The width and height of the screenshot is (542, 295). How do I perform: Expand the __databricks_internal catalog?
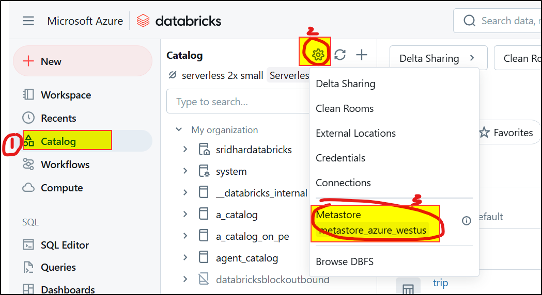pyautogui.click(x=185, y=192)
